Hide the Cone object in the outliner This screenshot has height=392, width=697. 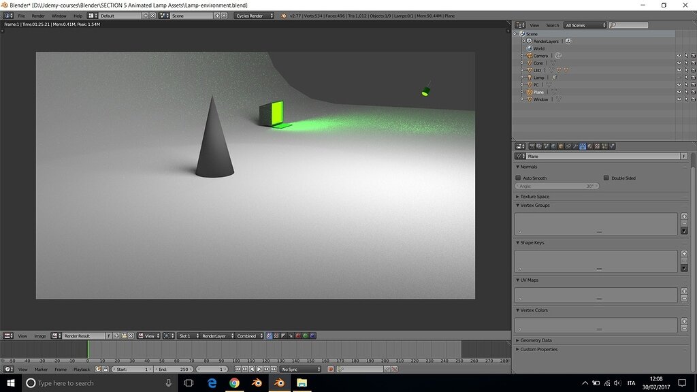coord(679,63)
